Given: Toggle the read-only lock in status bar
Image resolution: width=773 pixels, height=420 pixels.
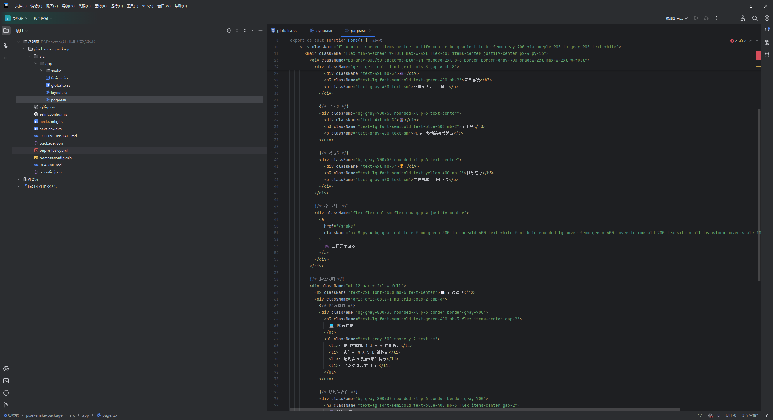Looking at the screenshot, I should 765,415.
